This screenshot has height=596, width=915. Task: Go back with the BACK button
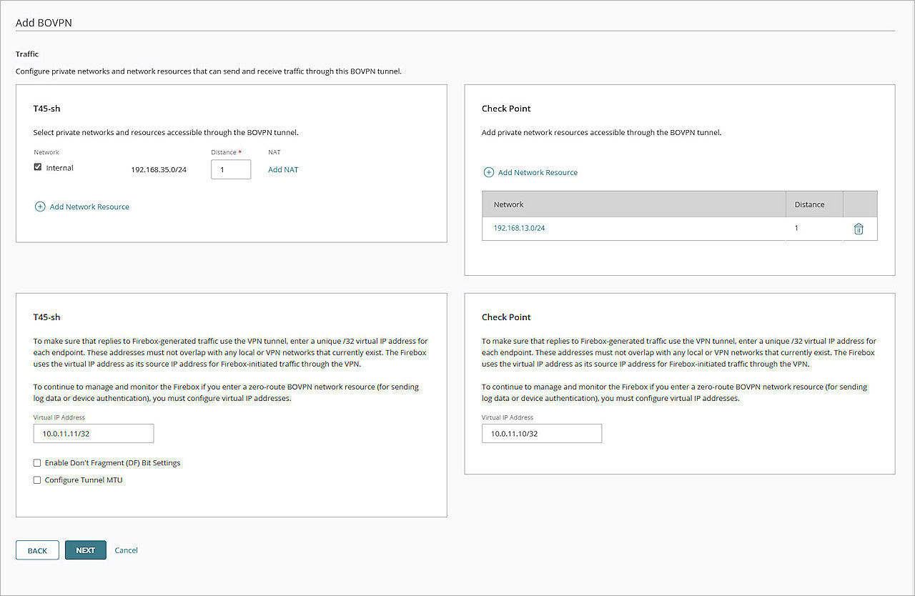[x=37, y=550]
